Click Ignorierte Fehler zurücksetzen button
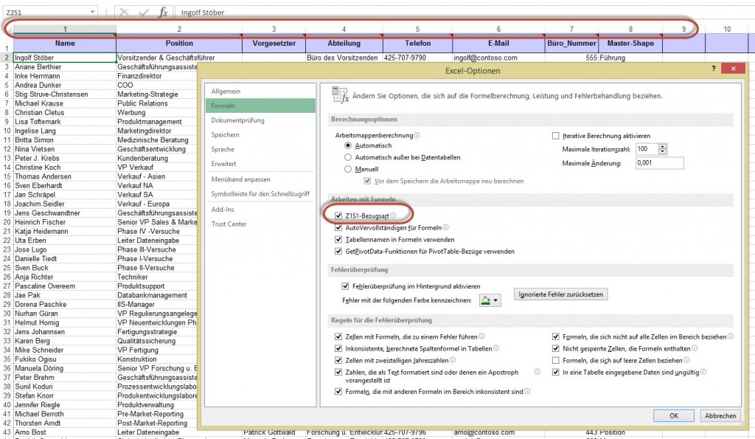 (561, 294)
